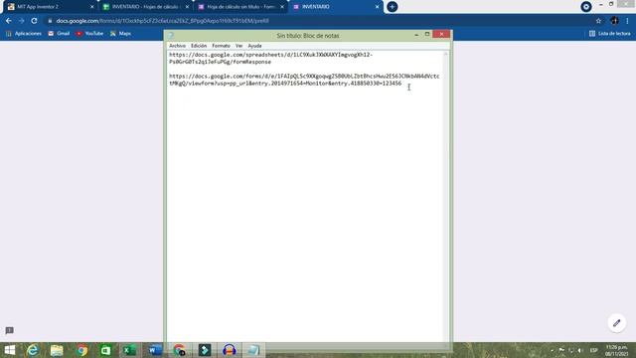
Task: Open the Windows Start button
Action: point(10,350)
